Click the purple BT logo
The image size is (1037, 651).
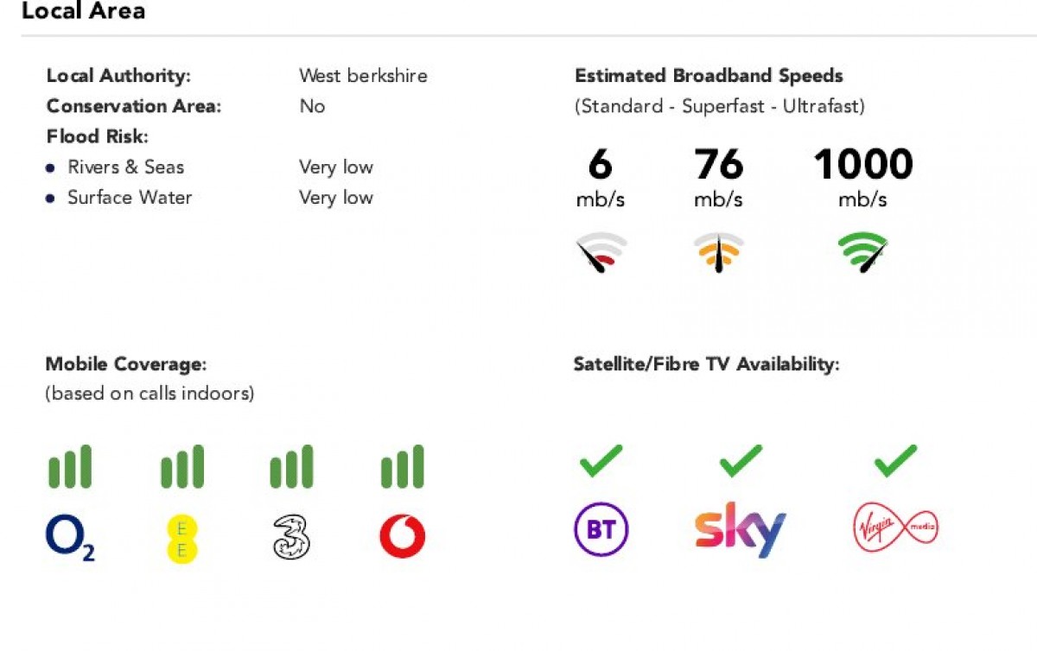pos(601,529)
